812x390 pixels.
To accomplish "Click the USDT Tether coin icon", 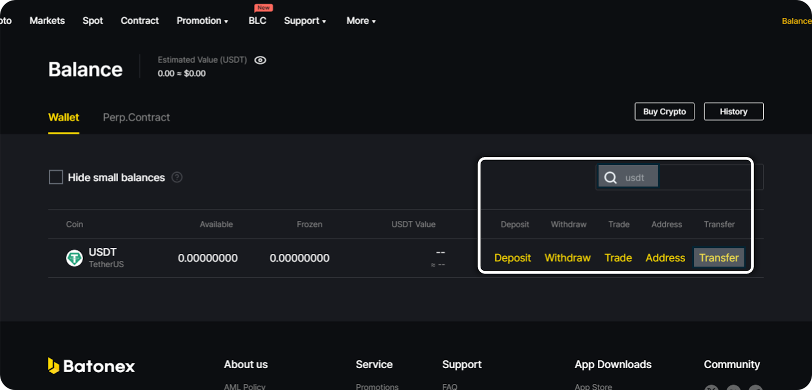I will point(75,258).
